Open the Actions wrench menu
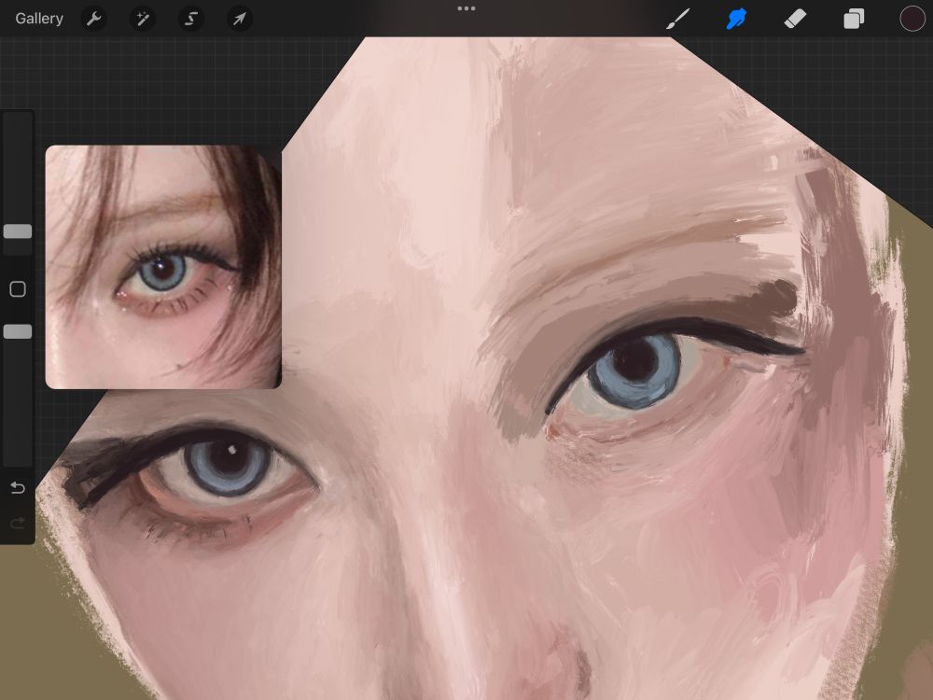The height and width of the screenshot is (700, 933). click(93, 19)
